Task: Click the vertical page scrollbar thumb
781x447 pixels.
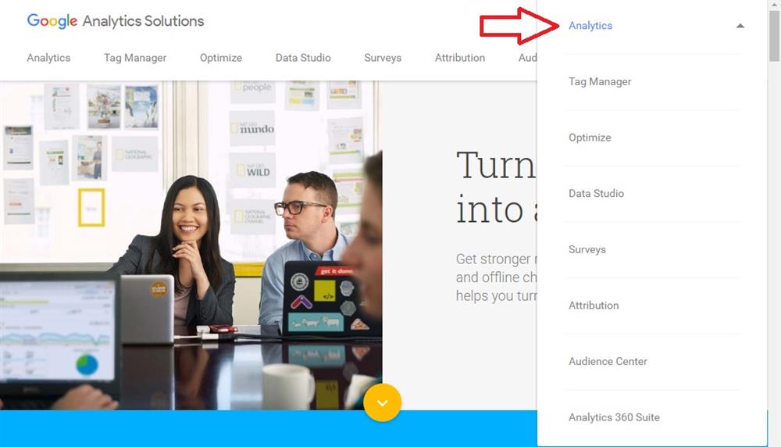Action: [774, 35]
